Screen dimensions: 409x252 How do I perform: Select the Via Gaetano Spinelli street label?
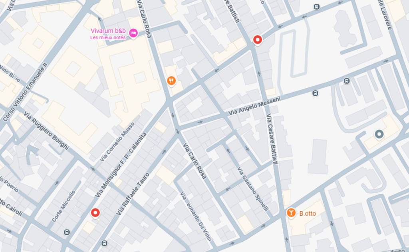(x=252, y=189)
